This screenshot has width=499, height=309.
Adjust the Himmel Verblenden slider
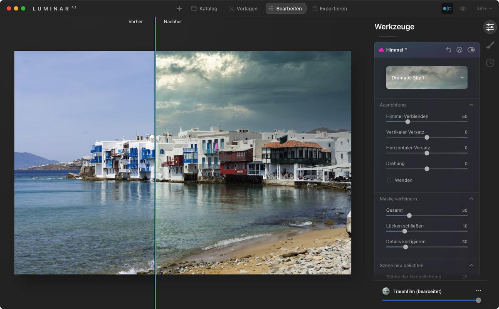427,122
